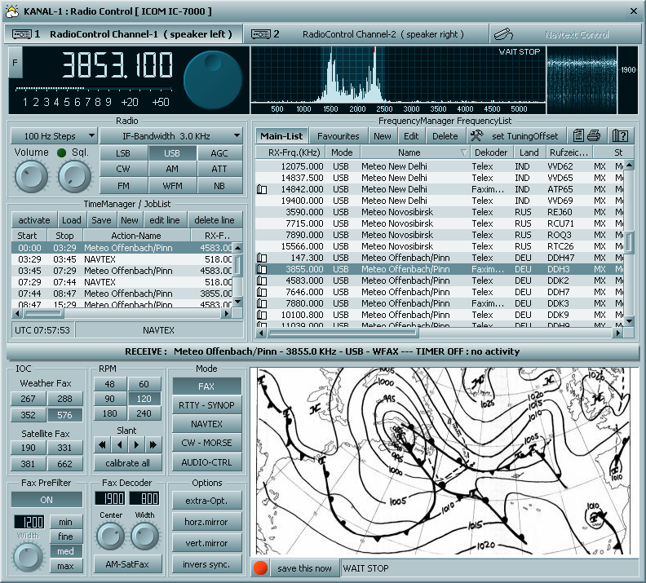Click the Name column sort arrow
The image size is (646, 583).
tap(464, 152)
